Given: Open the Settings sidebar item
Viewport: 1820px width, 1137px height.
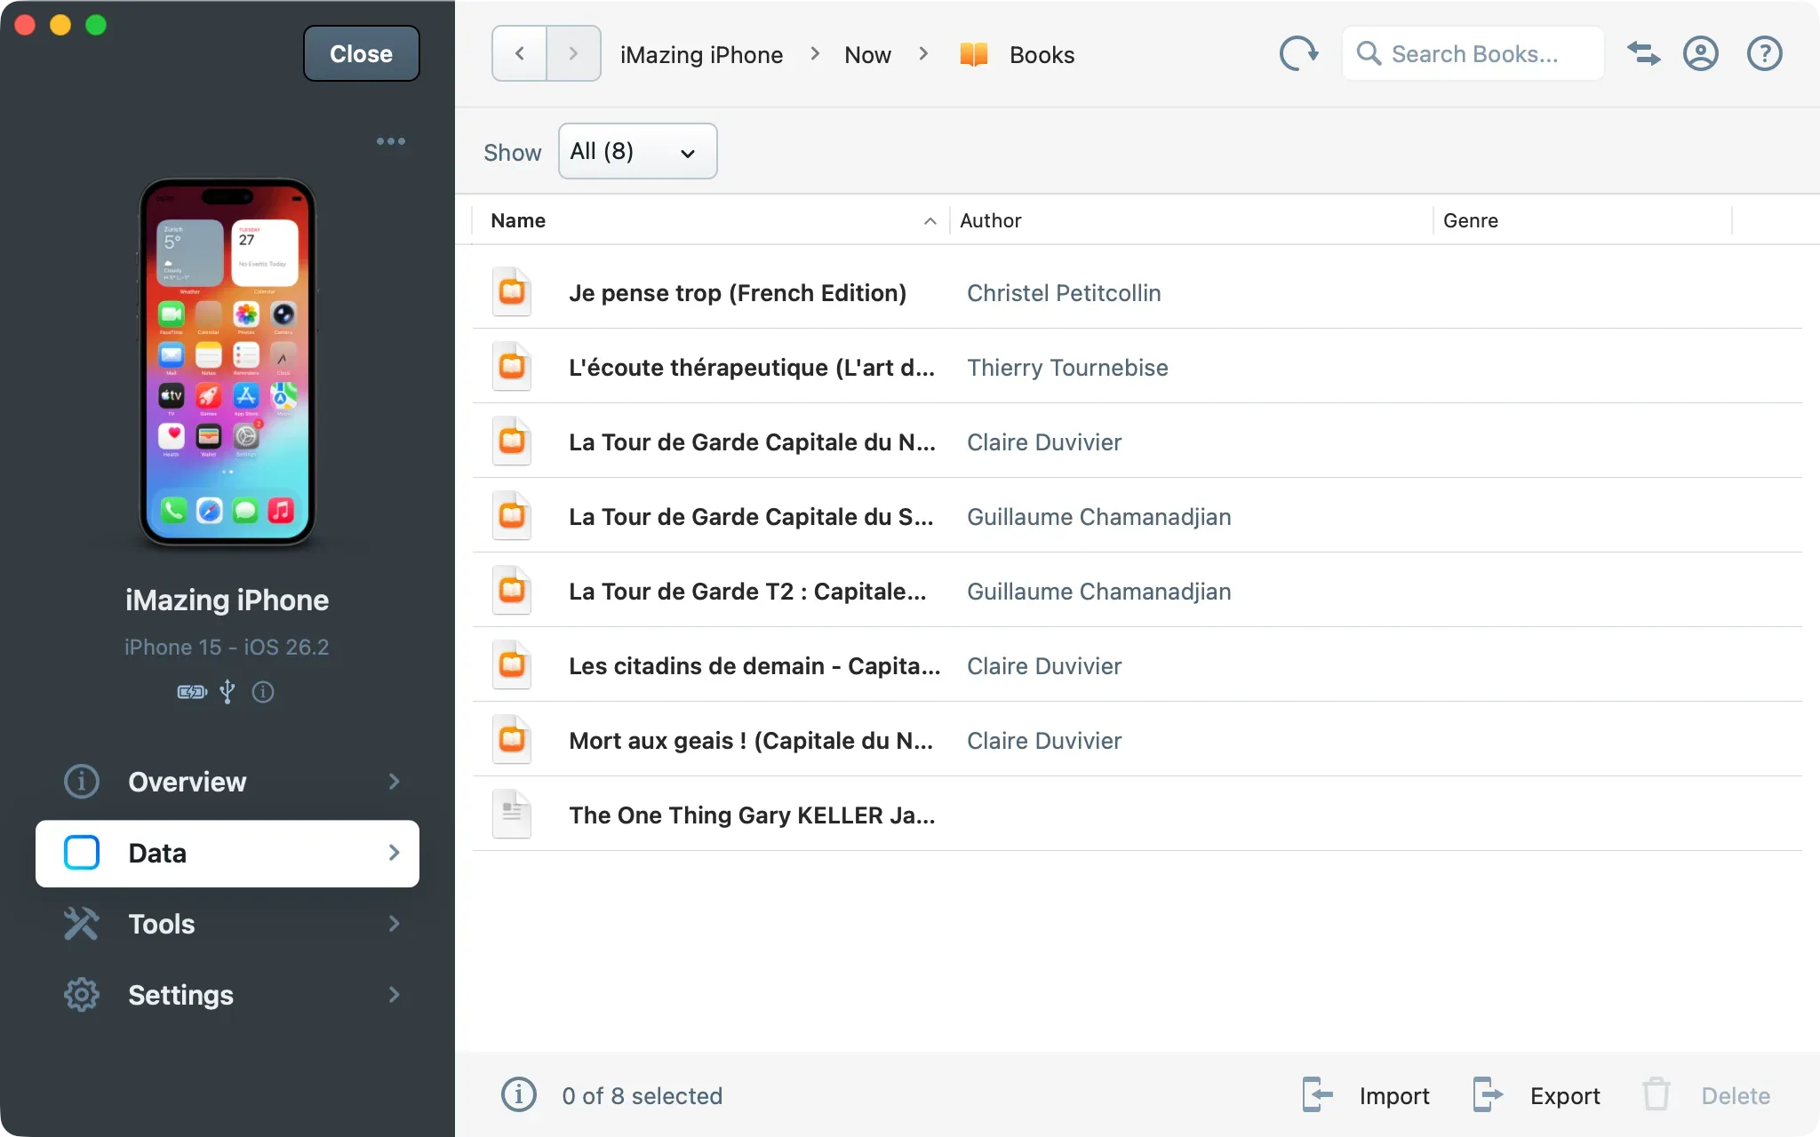Looking at the screenshot, I should click(x=227, y=995).
